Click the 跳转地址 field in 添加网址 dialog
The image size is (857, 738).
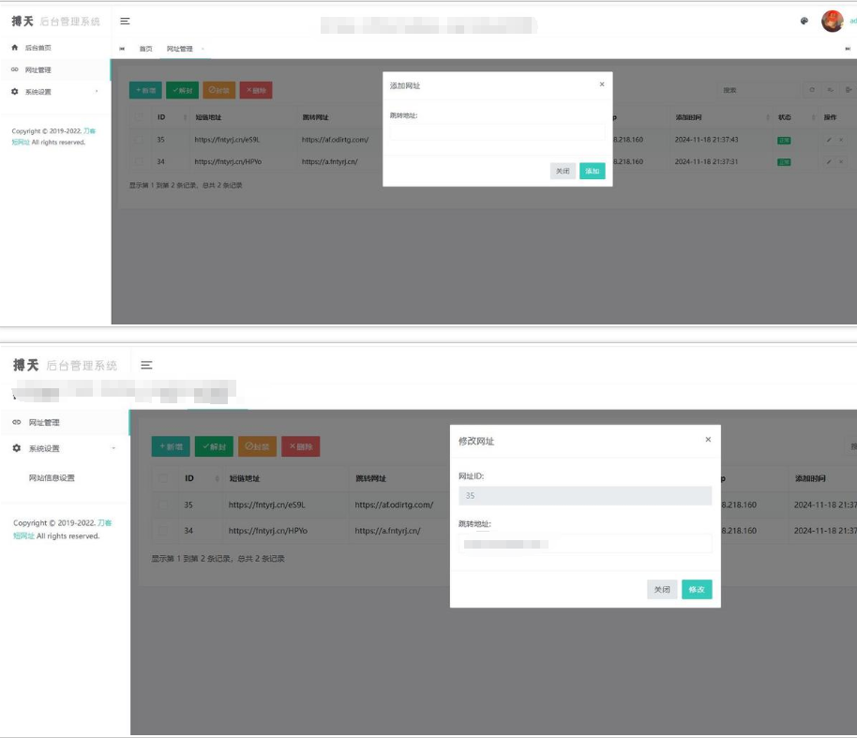click(x=497, y=135)
